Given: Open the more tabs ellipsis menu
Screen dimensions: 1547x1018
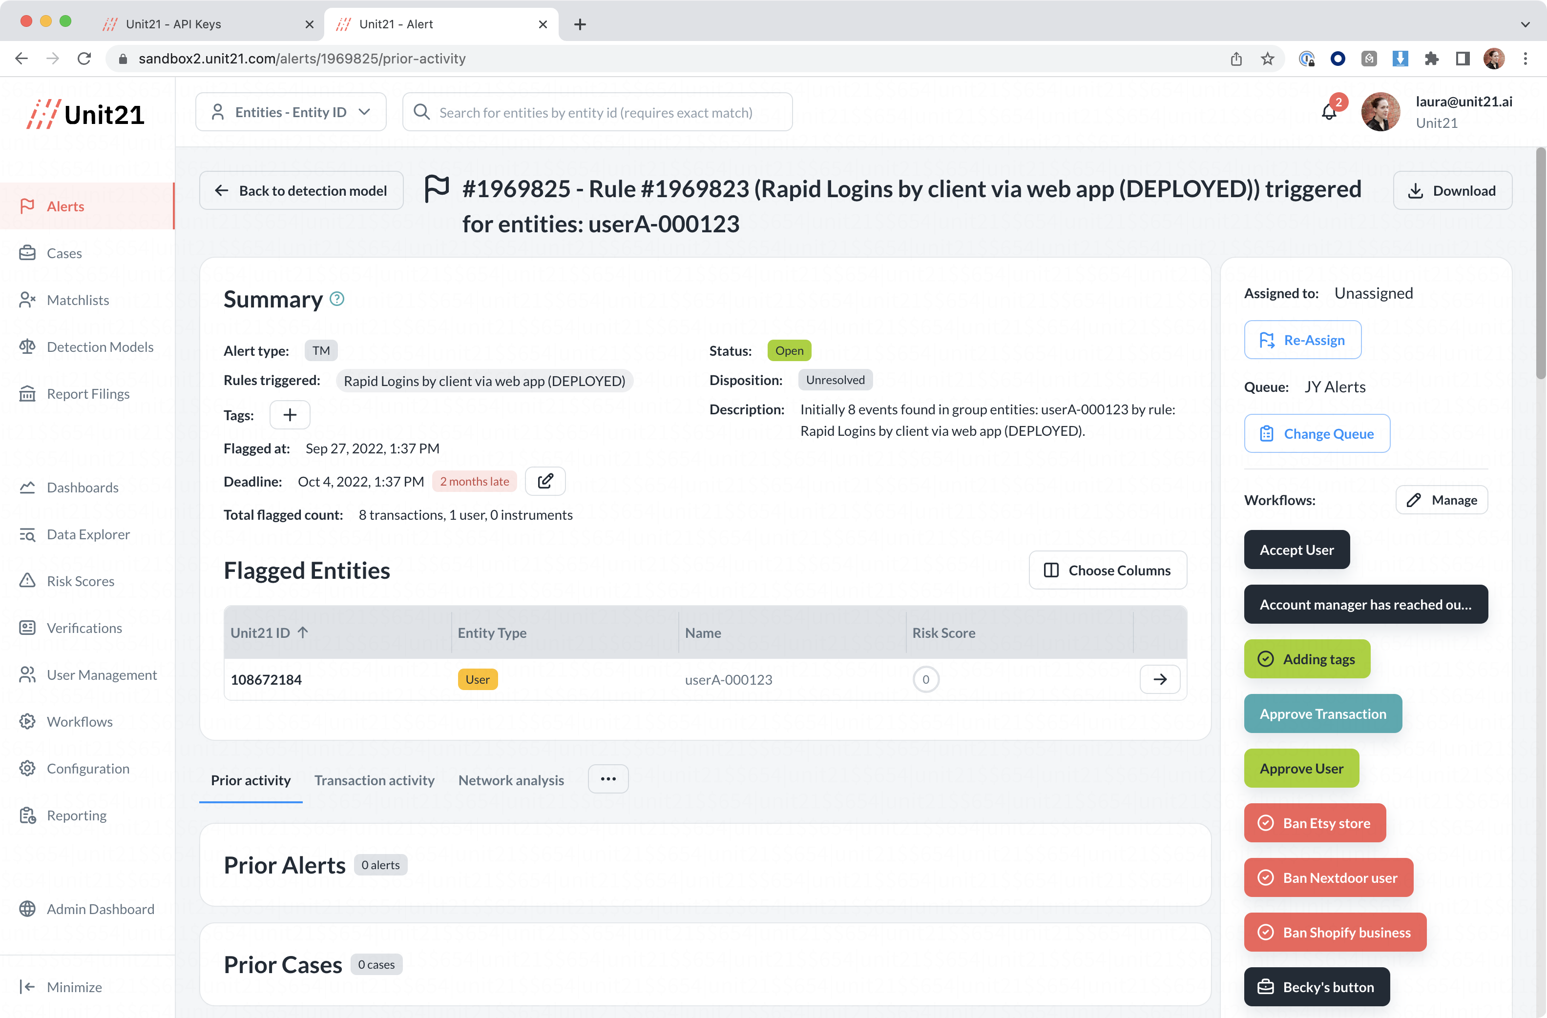Looking at the screenshot, I should 608,779.
